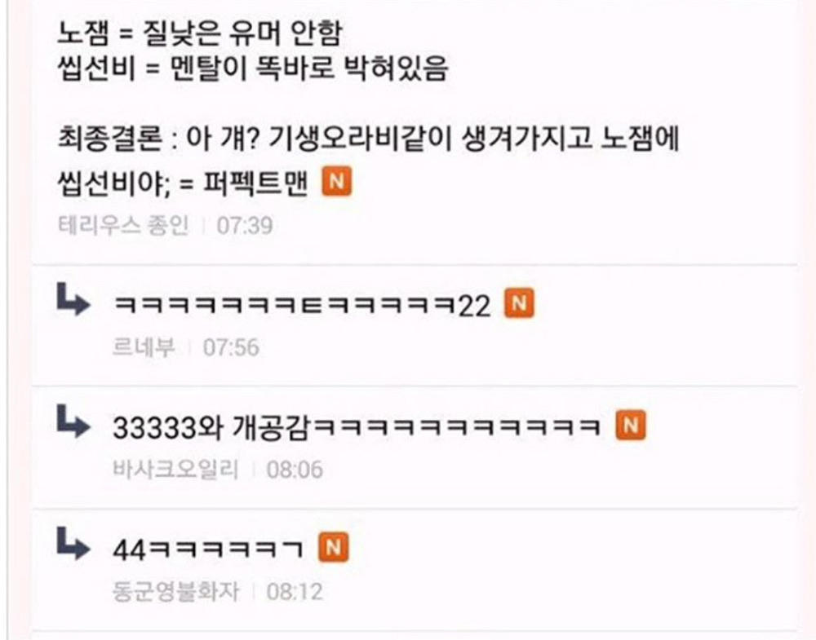The height and width of the screenshot is (640, 816).
Task: Open profile of user 르네부
Action: [x=144, y=347]
